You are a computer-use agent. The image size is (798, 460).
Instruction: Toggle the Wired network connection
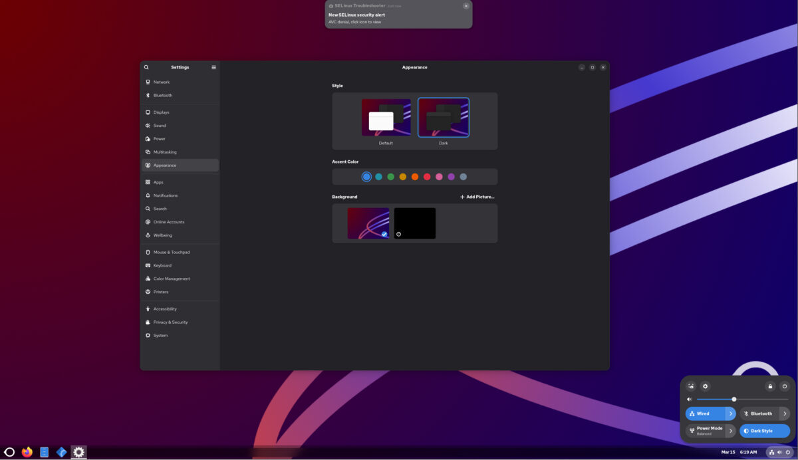pyautogui.click(x=705, y=413)
